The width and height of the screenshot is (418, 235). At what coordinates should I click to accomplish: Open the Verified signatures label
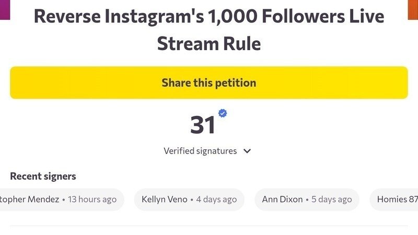[200, 151]
